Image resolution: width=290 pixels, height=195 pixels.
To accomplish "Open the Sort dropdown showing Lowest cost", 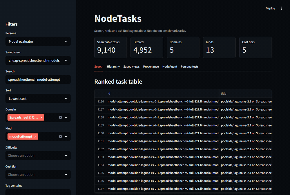I will coord(38,98).
